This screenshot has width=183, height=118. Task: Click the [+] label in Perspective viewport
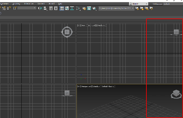coord(79,86)
